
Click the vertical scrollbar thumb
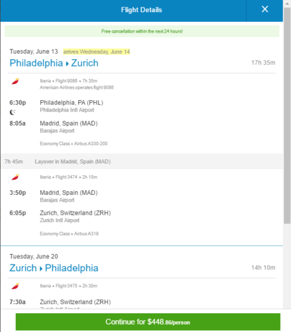pos(287,116)
